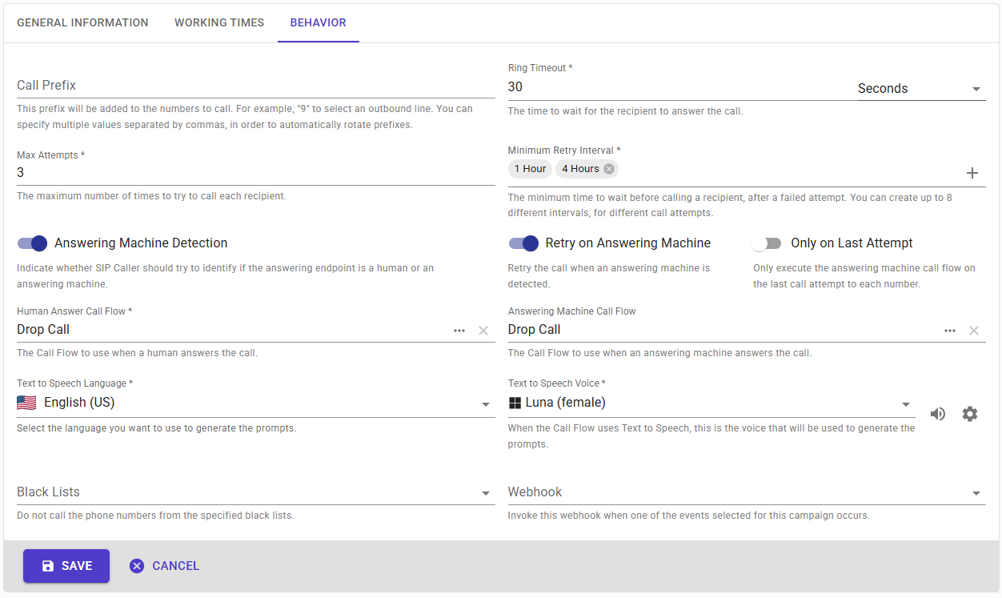Browse Human Answer Call Flow with ellipsis icon
The image size is (1002, 598).
pyautogui.click(x=459, y=331)
